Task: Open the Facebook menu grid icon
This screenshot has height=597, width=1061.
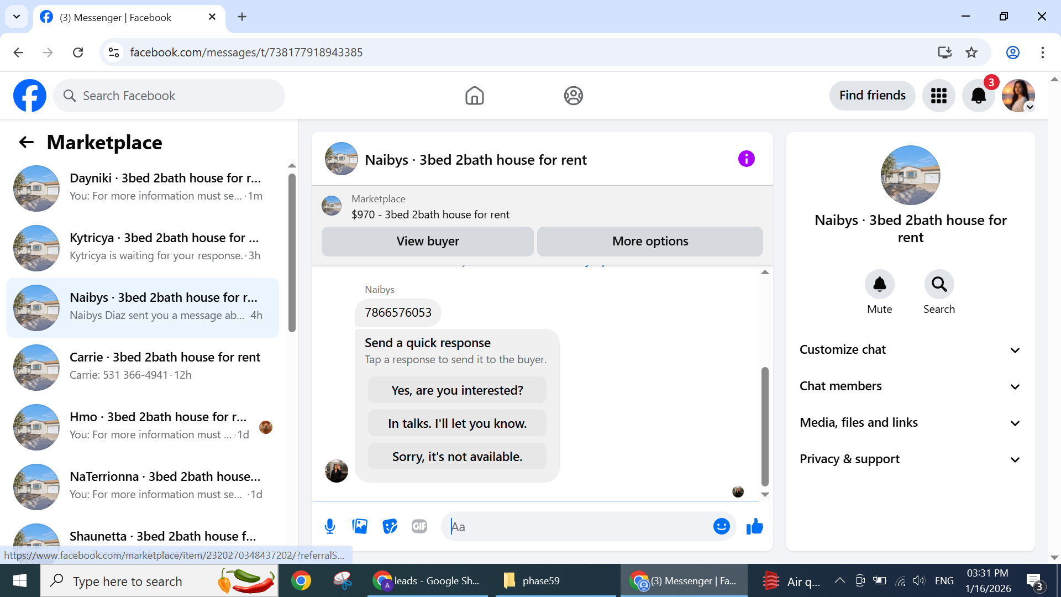Action: point(938,96)
